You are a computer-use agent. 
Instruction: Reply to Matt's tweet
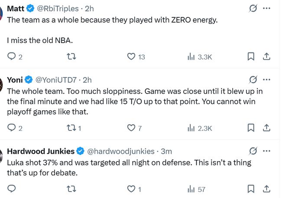coord(12,56)
